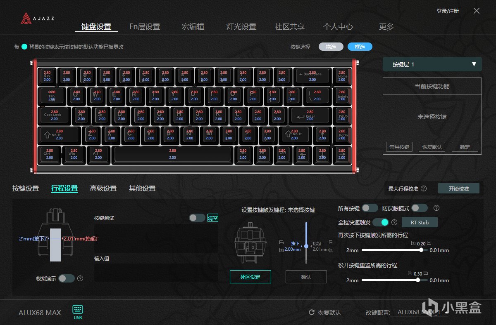Open help icon next to 模拟演示

[80, 278]
